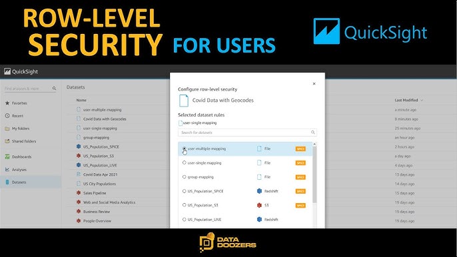Click the Dashboards chart icon

(7, 156)
